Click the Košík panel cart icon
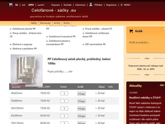 pyautogui.click(x=131, y=31)
